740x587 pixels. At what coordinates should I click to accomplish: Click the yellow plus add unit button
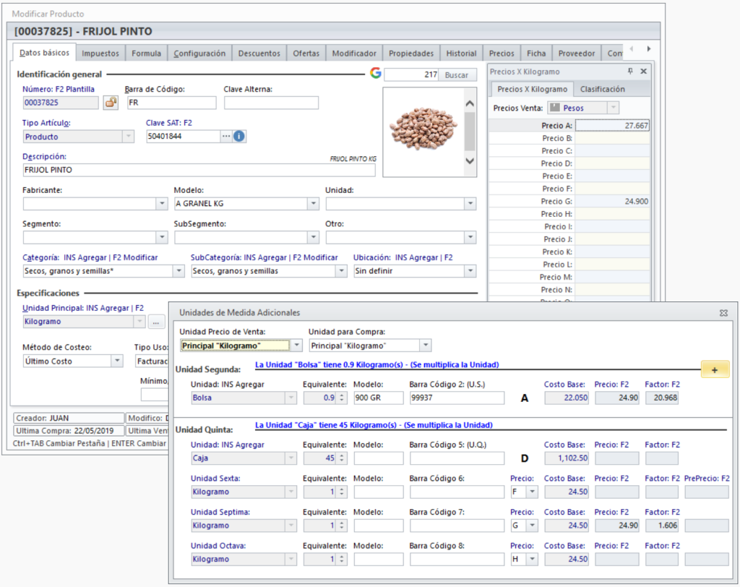[715, 369]
